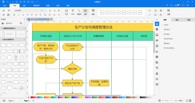This screenshot has width=195, height=103.
Task: Toggle Strikethrough formatting
Action: 27,15
